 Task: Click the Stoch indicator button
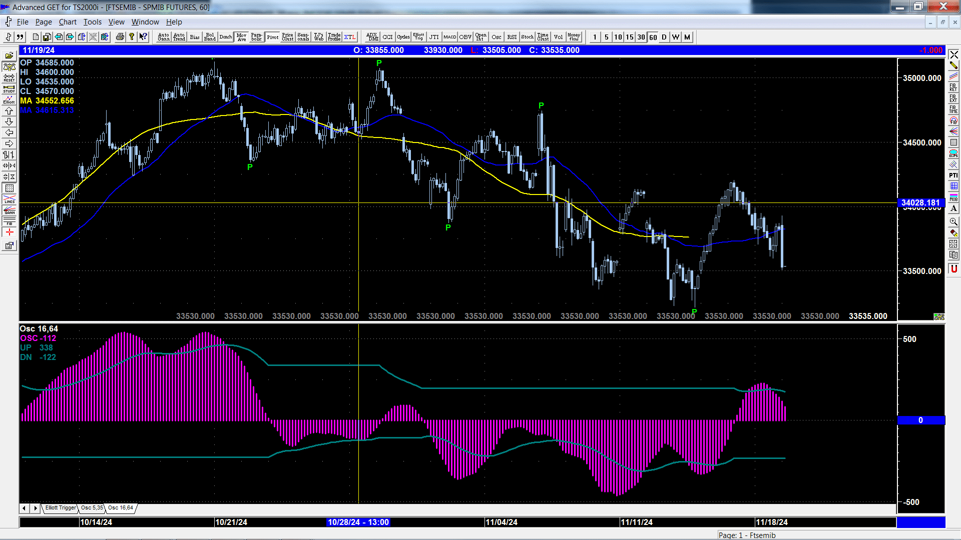coord(528,37)
